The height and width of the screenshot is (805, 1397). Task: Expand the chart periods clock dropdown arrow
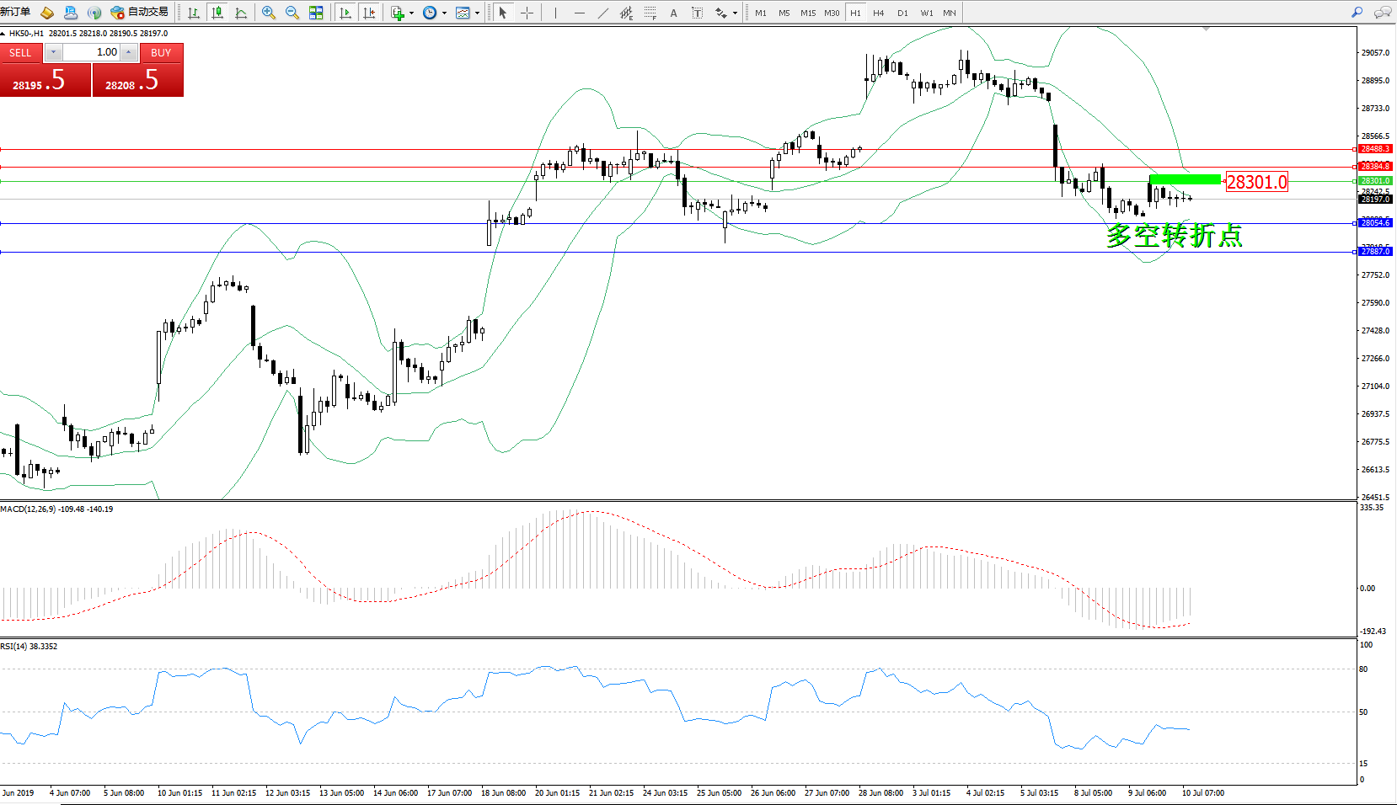coord(444,13)
